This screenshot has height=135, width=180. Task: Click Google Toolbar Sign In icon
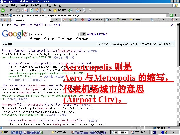pos(159,20)
